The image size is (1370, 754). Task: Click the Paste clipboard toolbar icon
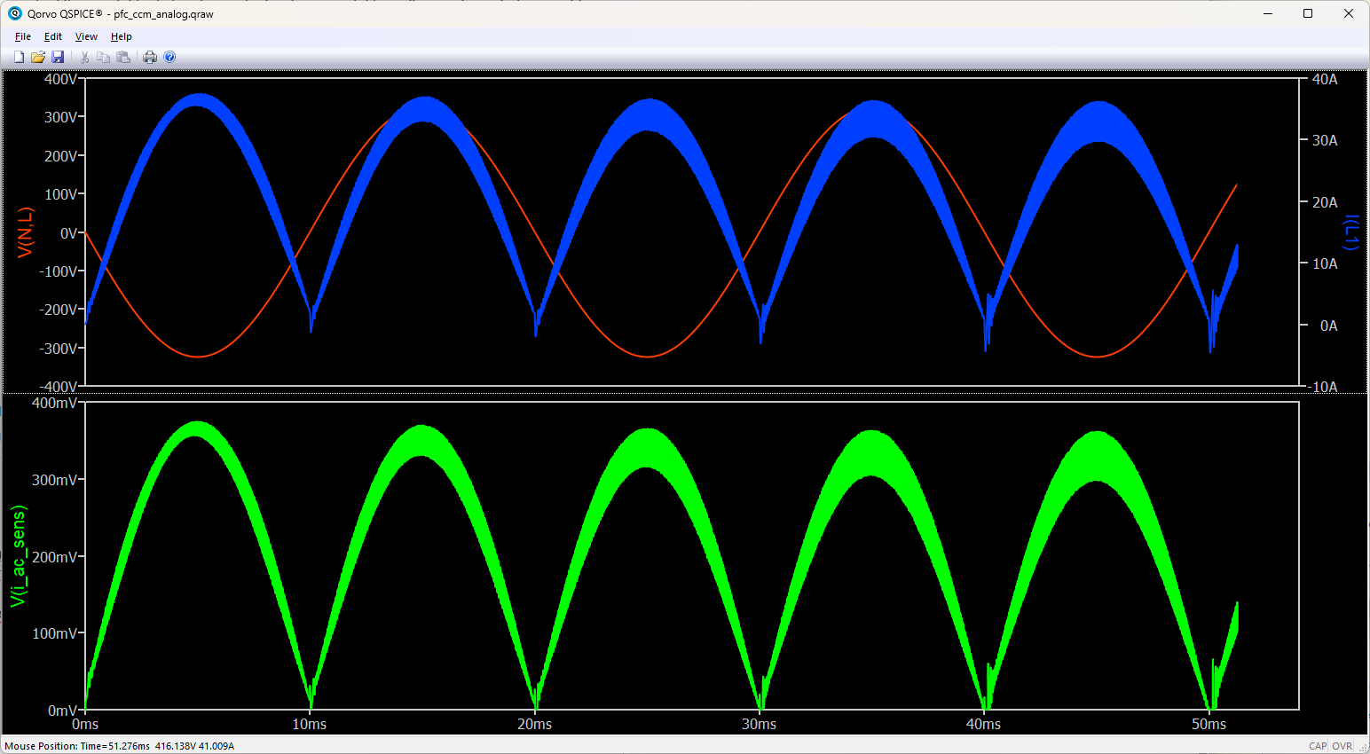pos(123,57)
